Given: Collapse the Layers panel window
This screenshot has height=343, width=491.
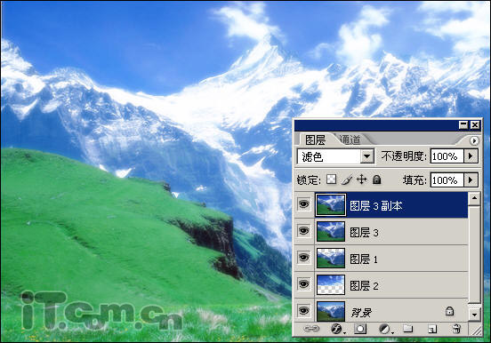Looking at the screenshot, I should tap(463, 125).
